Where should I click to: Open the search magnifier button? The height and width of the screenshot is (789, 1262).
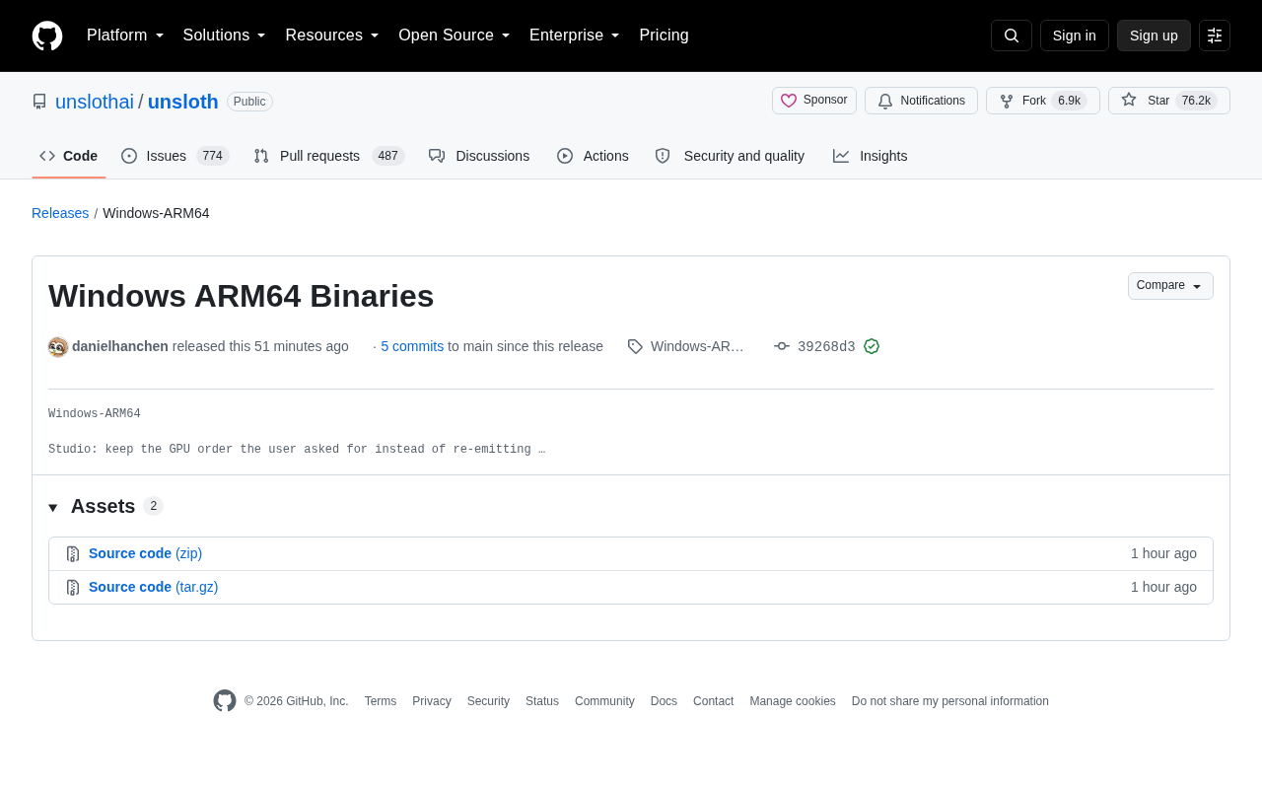pos(1012,36)
